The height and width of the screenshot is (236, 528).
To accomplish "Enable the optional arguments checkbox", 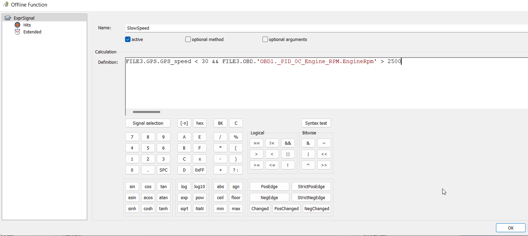I will coord(265,39).
